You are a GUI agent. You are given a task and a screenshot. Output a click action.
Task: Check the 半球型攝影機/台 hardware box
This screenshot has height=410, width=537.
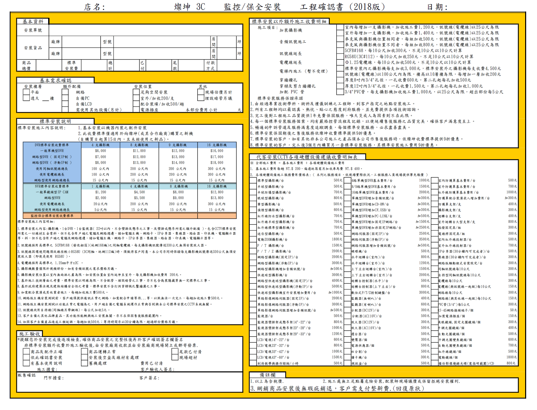[x=253, y=186]
